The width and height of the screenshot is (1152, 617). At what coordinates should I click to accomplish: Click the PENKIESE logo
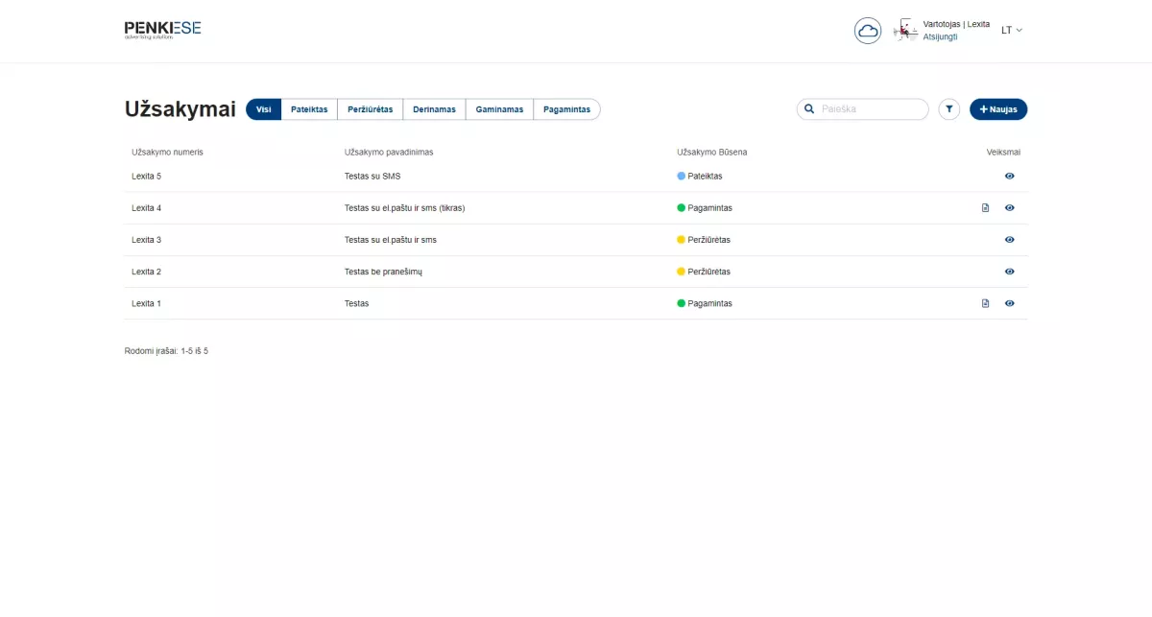[x=162, y=30]
